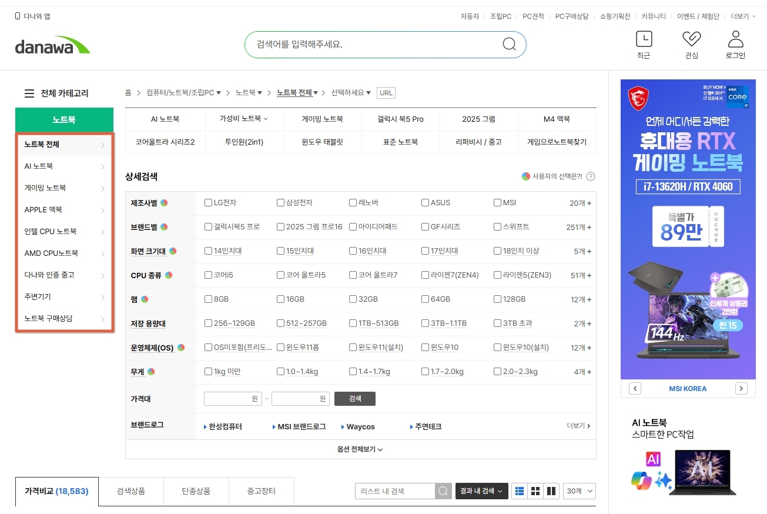Switch to grid view layout
The width and height of the screenshot is (767, 514).
tap(535, 490)
